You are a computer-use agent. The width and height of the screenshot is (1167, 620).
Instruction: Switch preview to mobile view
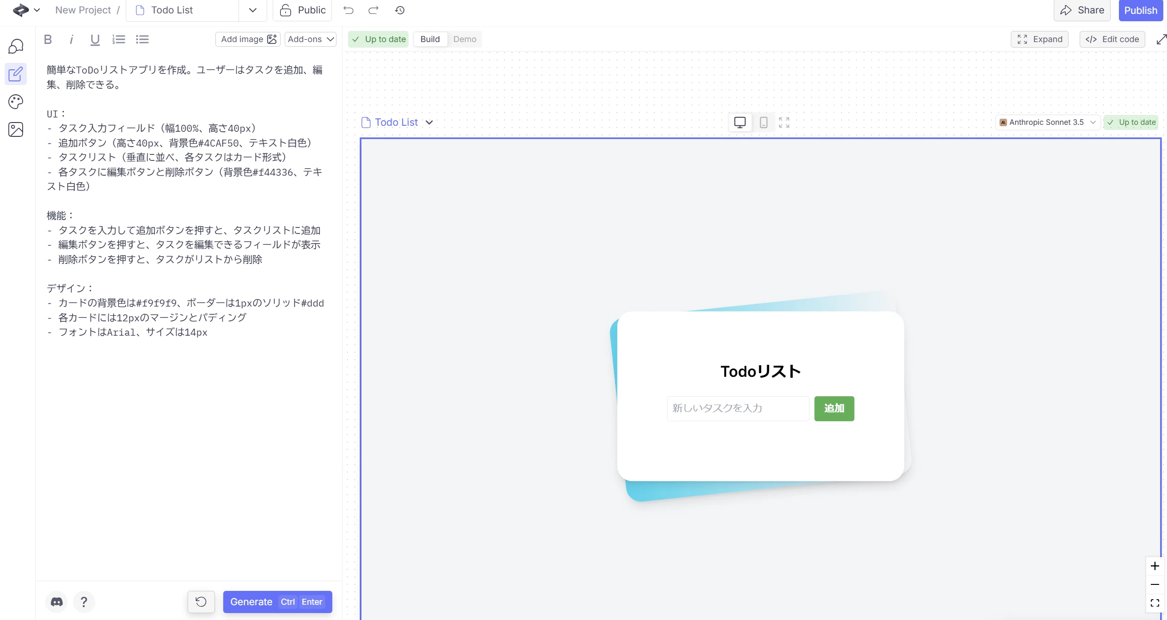point(764,122)
